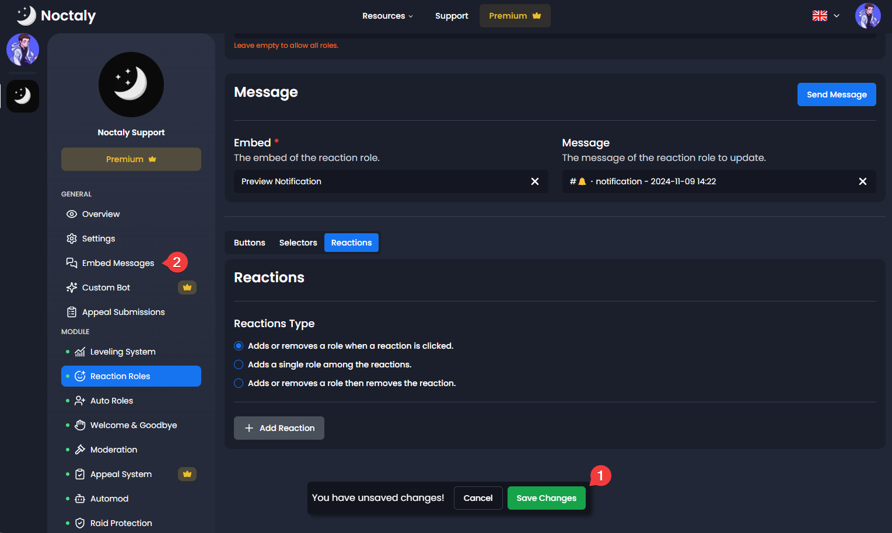This screenshot has height=533, width=892.
Task: Click 'Leave empty to allow all roles.' hint
Action: (286, 45)
